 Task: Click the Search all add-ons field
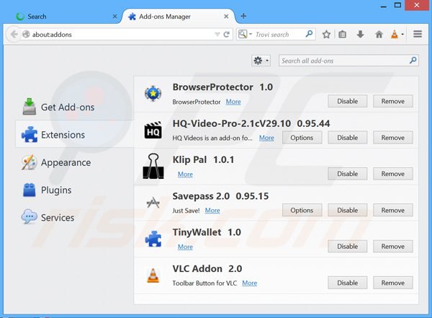[348, 61]
